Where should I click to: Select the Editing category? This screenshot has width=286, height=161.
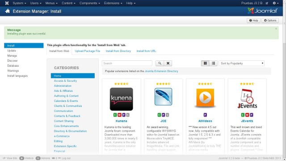point(58,141)
